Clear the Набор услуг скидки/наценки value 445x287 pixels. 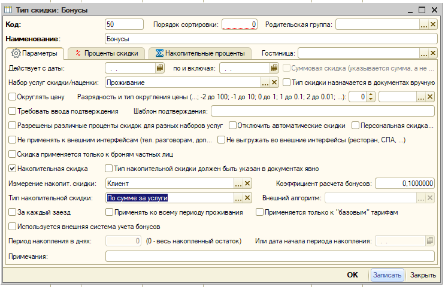(274, 83)
